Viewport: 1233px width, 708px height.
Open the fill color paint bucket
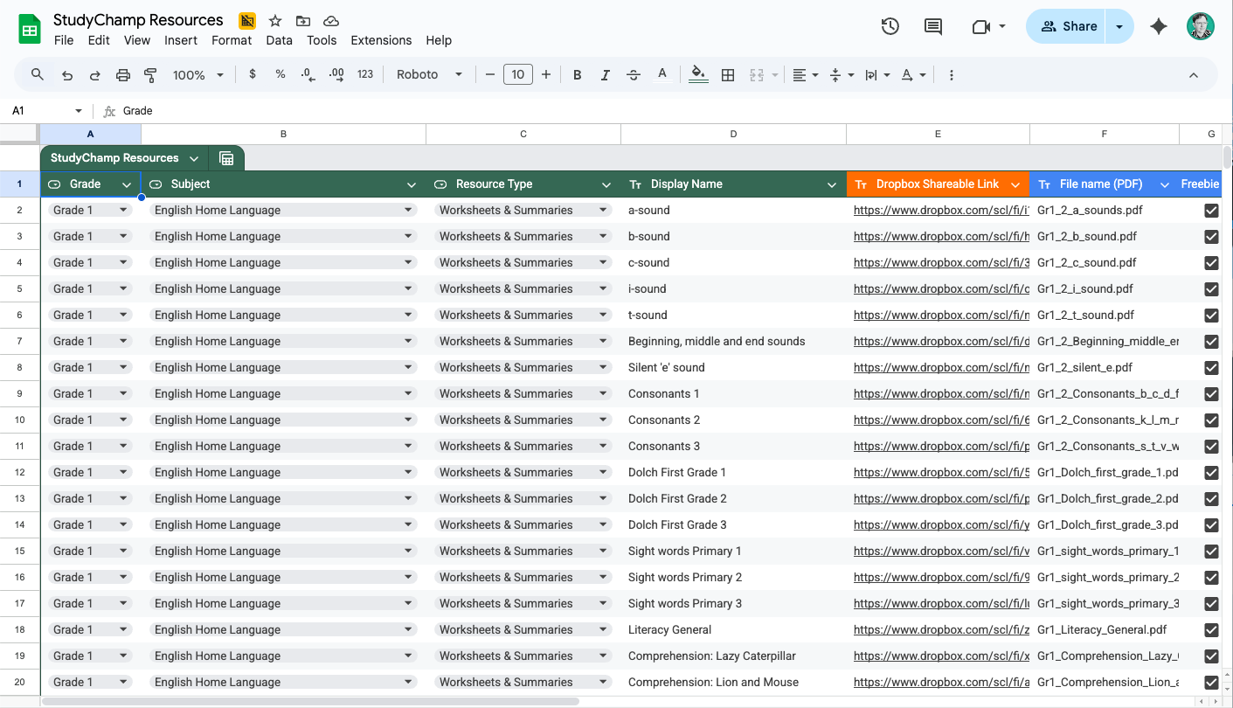pyautogui.click(x=697, y=75)
